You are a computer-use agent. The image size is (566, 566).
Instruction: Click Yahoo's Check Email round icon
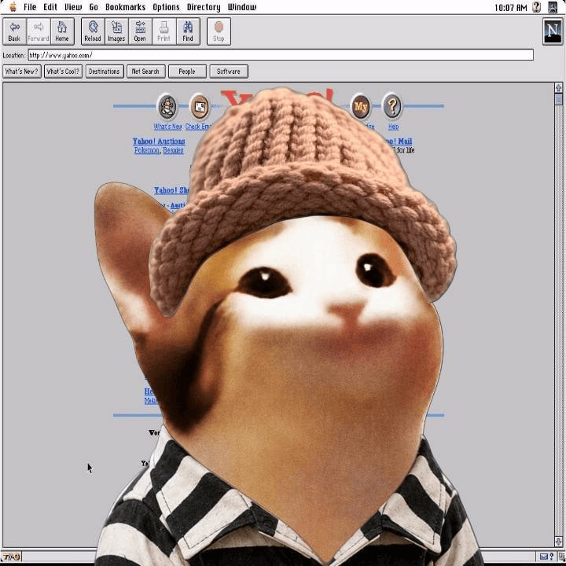coord(199,106)
